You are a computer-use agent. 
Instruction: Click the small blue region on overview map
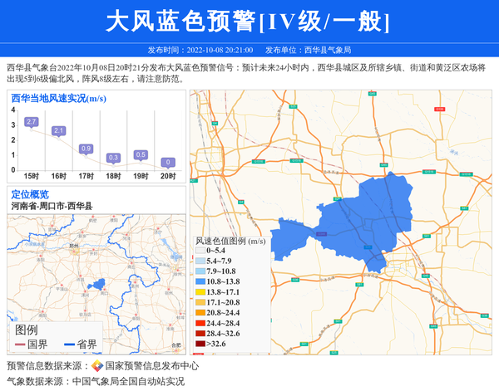[x=100, y=285]
